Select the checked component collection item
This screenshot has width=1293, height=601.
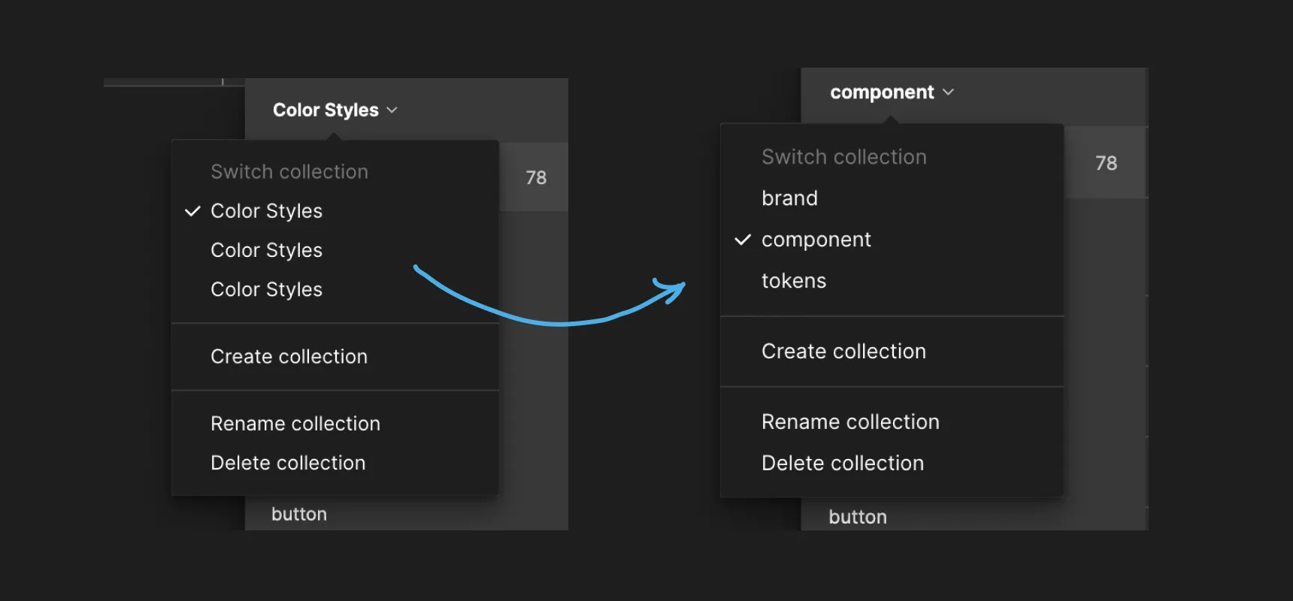[x=816, y=240]
